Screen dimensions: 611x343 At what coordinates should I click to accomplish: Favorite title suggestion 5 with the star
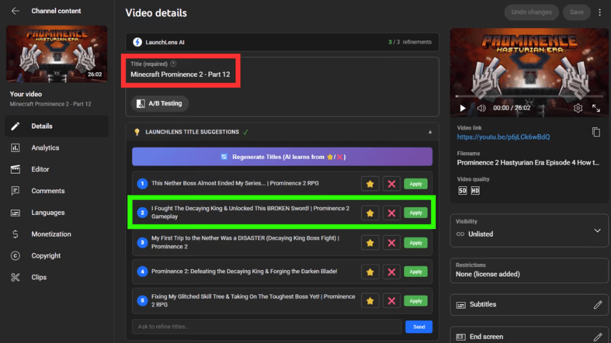click(370, 301)
